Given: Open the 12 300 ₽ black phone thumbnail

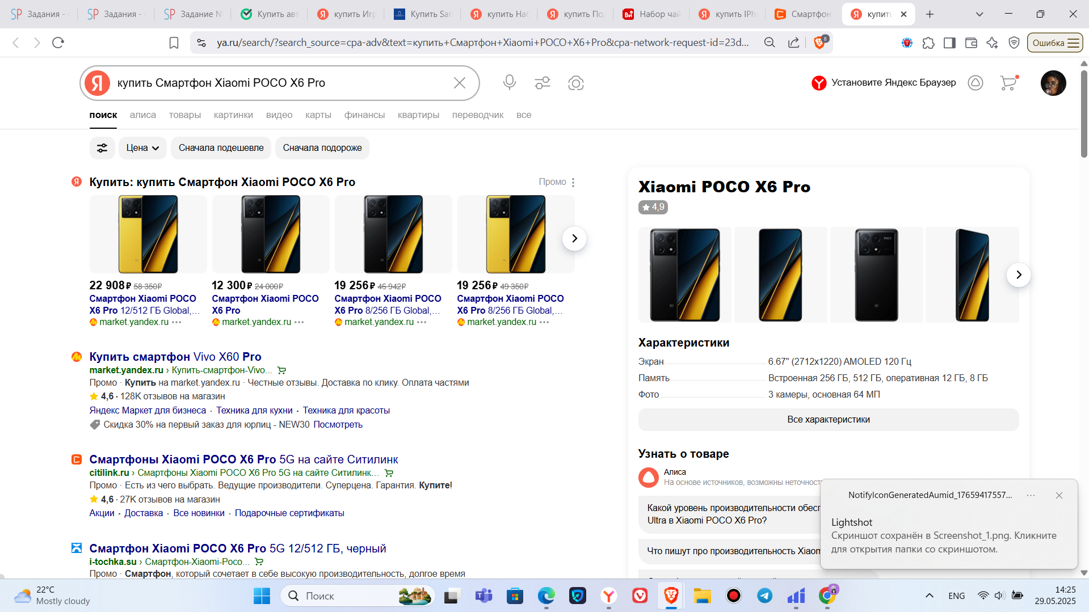Looking at the screenshot, I should (x=270, y=234).
